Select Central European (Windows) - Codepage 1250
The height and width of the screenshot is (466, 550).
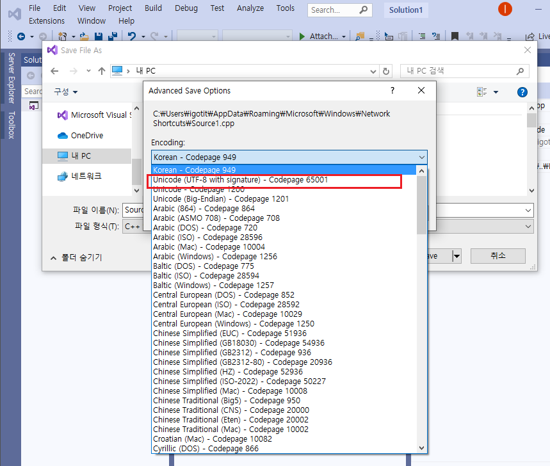[x=284, y=324]
